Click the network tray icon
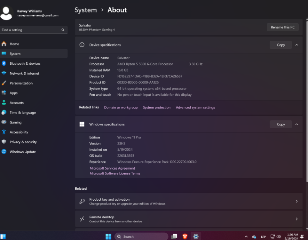This screenshot has height=240, width=308. pos(272,236)
